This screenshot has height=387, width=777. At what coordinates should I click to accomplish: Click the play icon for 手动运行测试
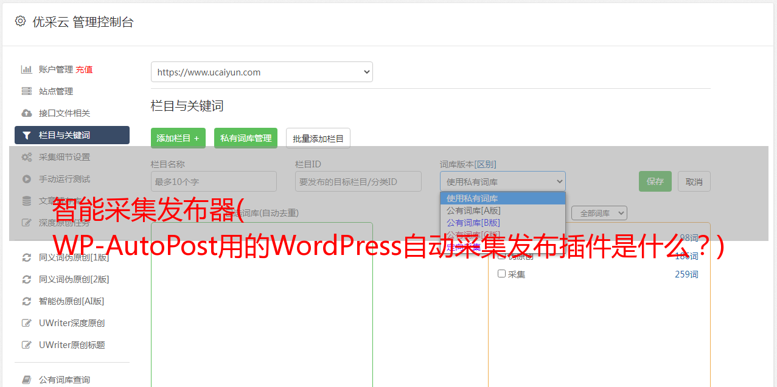[27, 179]
